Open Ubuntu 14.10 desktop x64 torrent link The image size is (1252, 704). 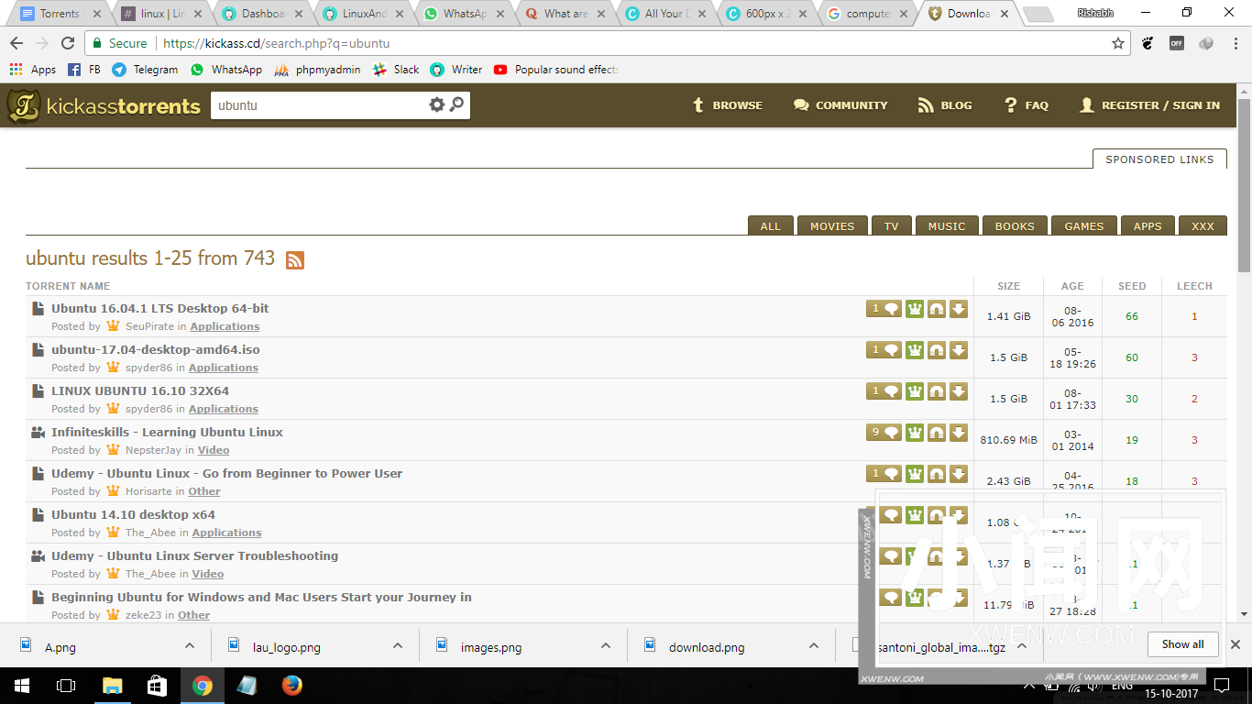(x=133, y=514)
